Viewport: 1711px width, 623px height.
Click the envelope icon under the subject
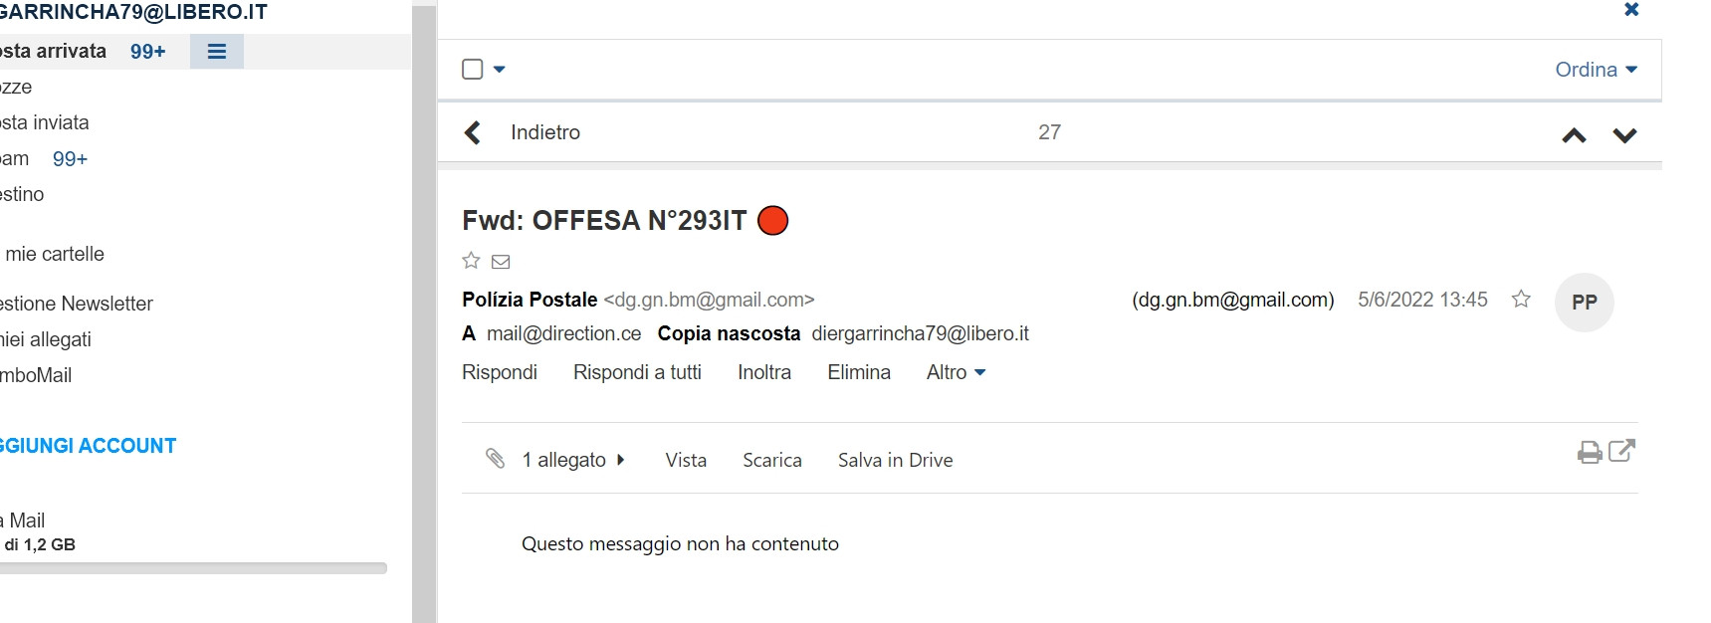(x=501, y=262)
